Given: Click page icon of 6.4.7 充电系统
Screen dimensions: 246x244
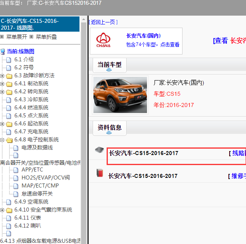Looking at the screenshot, I should click(9, 132).
